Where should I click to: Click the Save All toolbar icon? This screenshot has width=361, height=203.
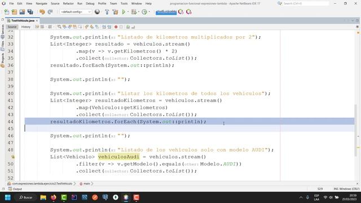[x=30, y=12]
